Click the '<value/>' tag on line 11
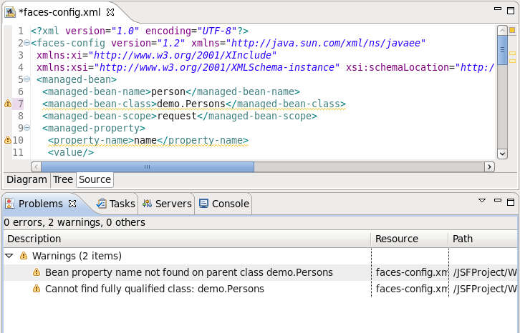Screen dimensions: 520x333 (71, 152)
